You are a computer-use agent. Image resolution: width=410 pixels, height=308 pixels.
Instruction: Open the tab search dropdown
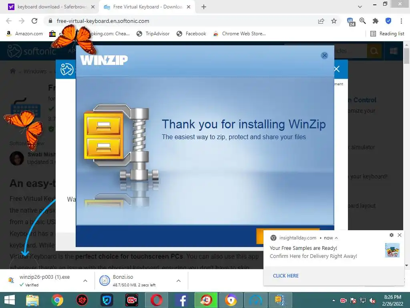pos(360,7)
